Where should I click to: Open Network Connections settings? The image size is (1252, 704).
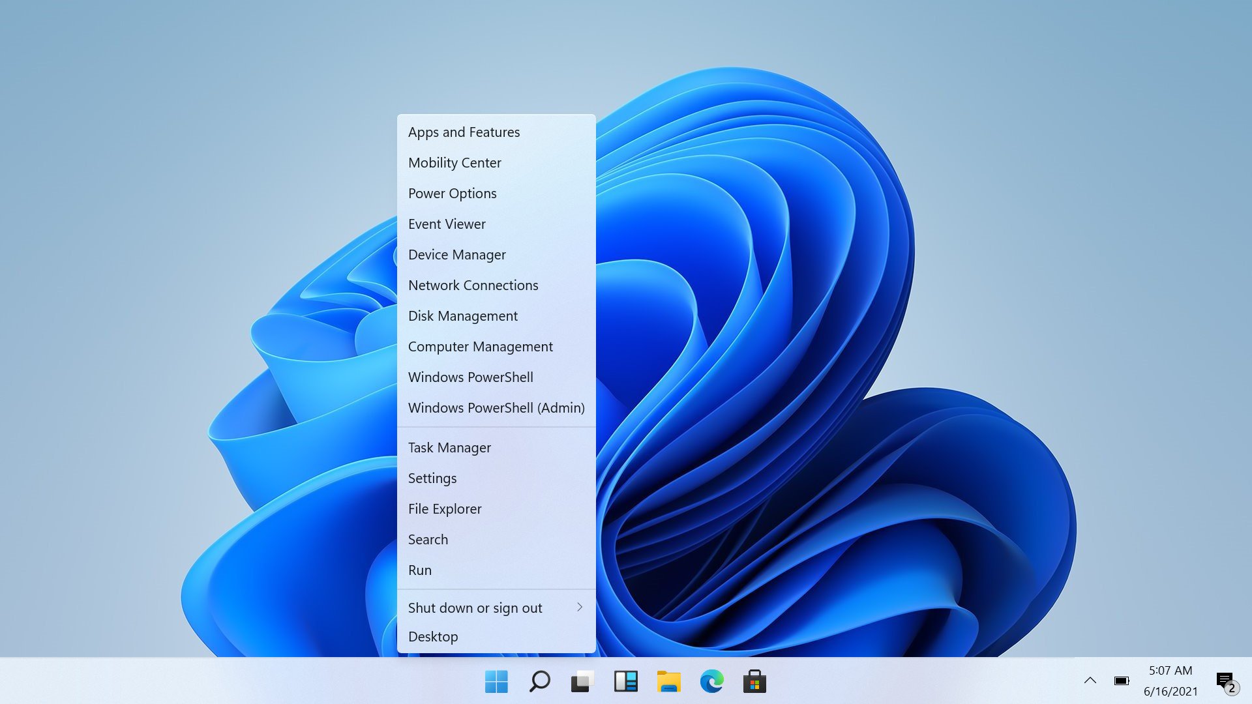[473, 284]
